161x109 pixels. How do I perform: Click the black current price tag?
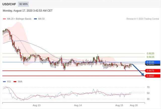click(153, 65)
